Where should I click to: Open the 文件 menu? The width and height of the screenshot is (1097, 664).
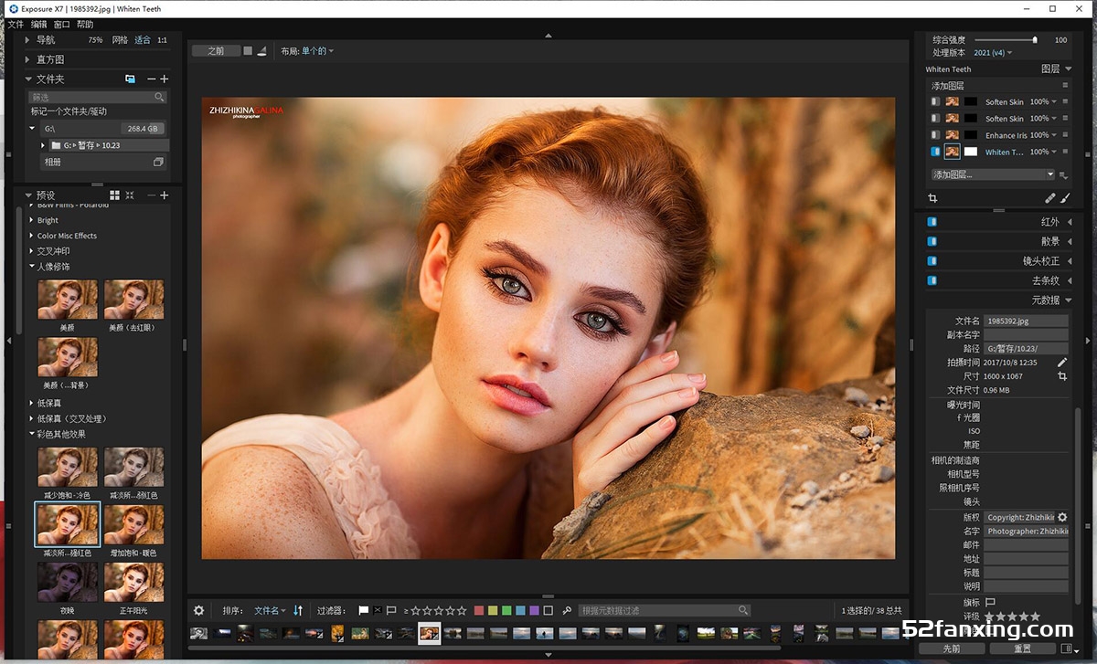point(16,25)
